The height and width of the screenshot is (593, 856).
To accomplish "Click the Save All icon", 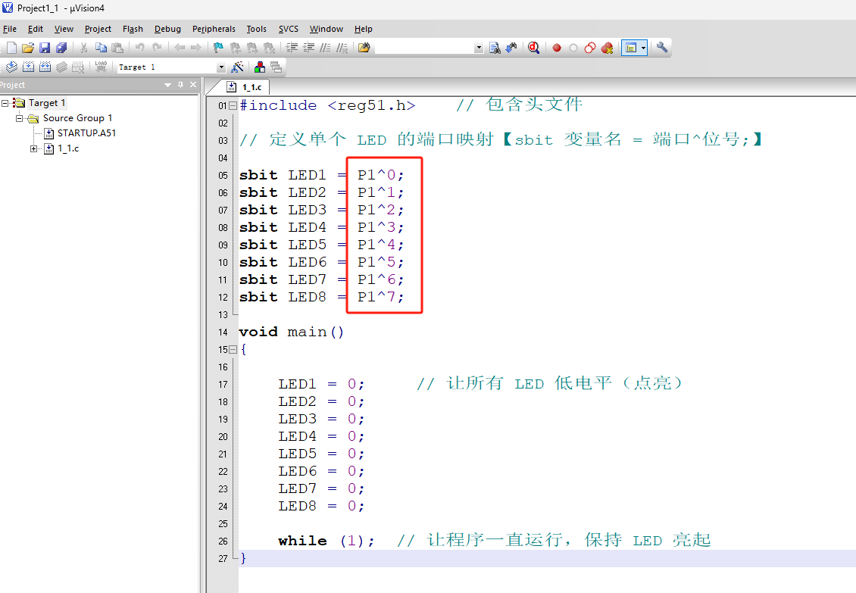I will (x=61, y=48).
